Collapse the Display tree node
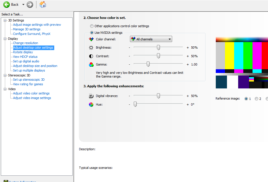The width and height of the screenshot is (268, 182). [5, 39]
